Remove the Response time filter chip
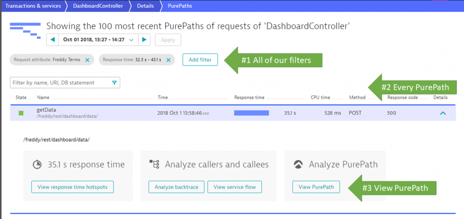Screen dimensions: 464x219 (168, 60)
